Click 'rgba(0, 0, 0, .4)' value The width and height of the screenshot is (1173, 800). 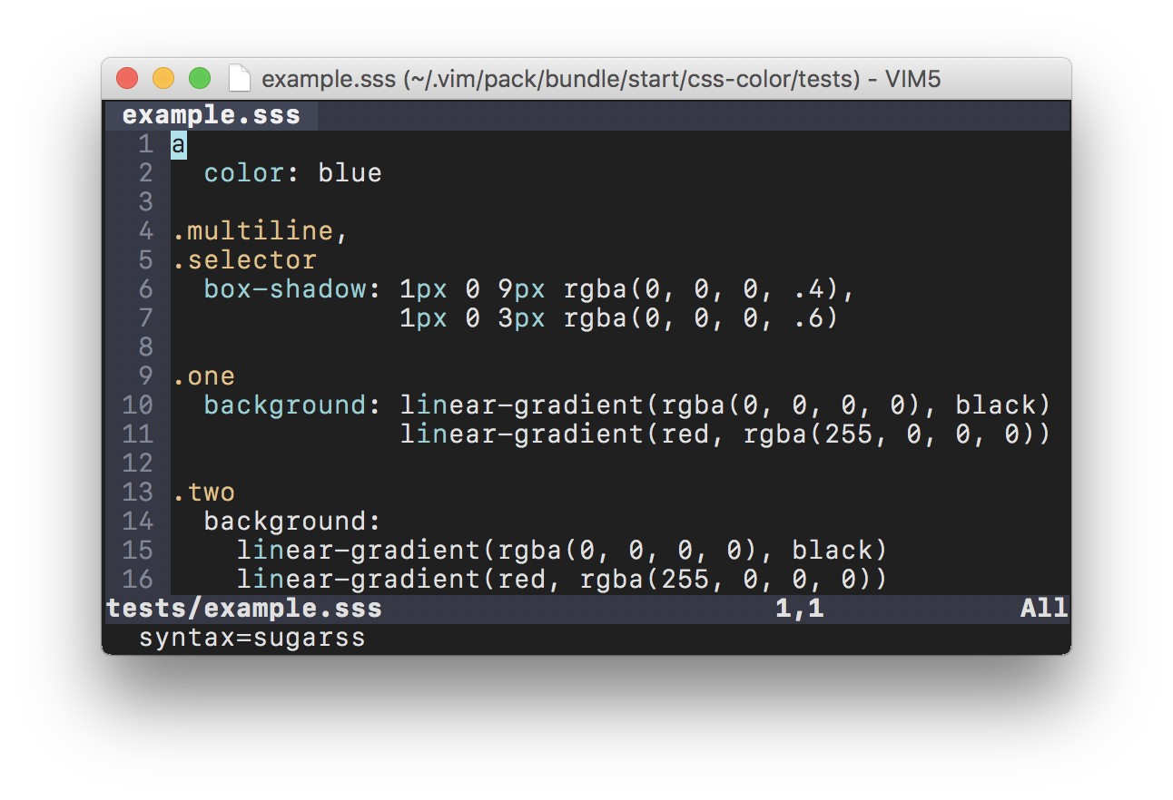tap(701, 289)
